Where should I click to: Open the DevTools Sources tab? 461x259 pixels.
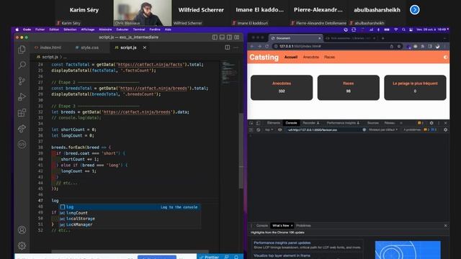373,123
